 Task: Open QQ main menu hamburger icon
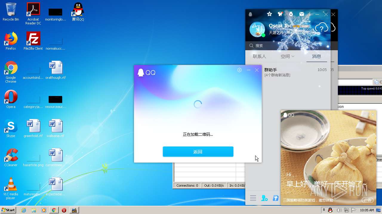tap(253, 198)
